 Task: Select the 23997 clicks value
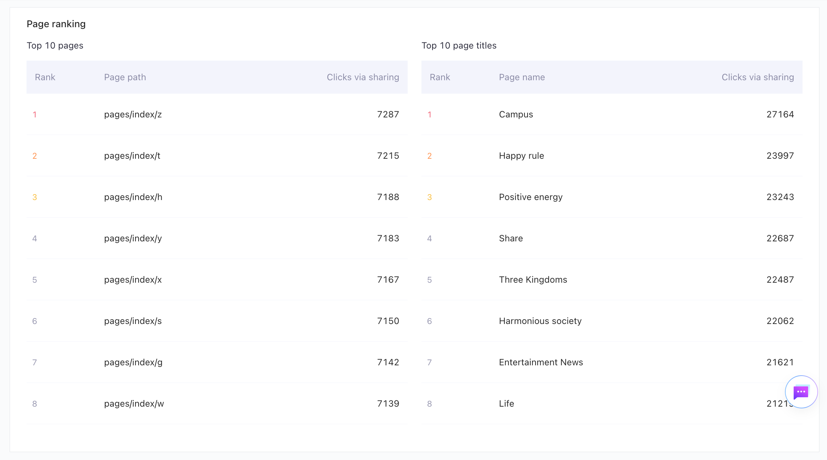tap(780, 156)
